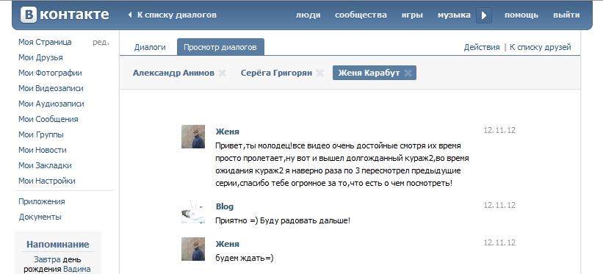Open the music player play button in header
The width and height of the screenshot is (603, 274).
tap(484, 15)
